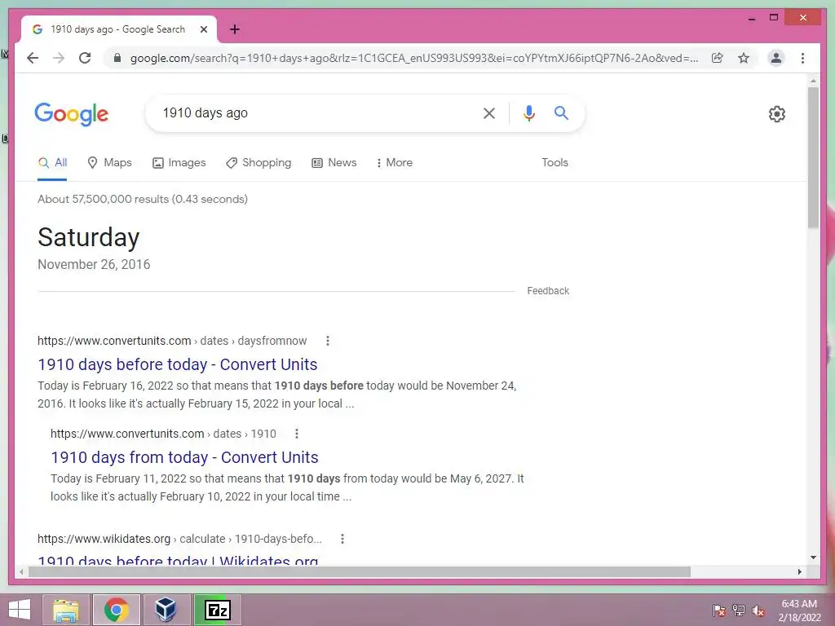Click the horizontal scrollbar thumb

[x=360, y=571]
